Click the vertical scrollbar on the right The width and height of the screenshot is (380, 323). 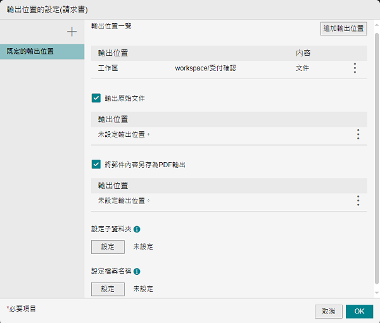coord(376,158)
